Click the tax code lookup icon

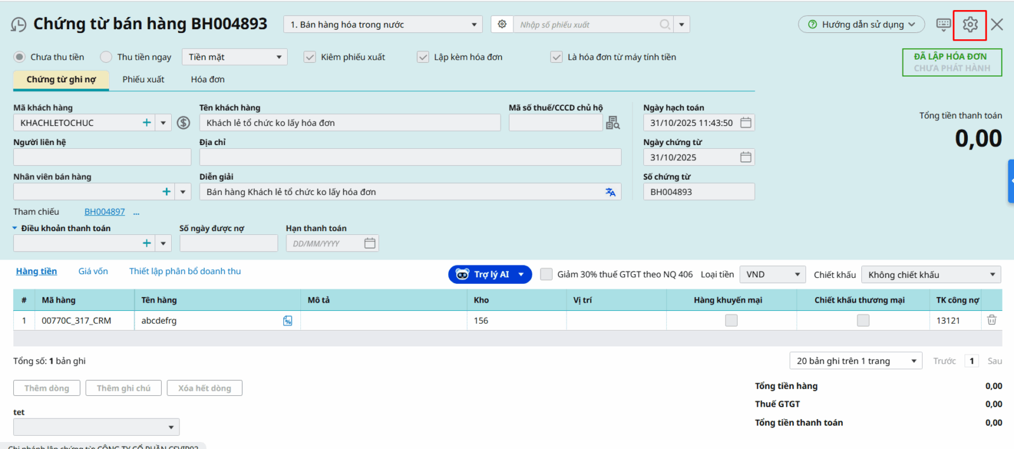point(612,123)
